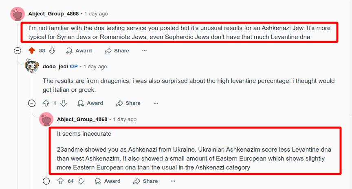
Task: Click dodo_jedi's avatar image
Action: tap(32, 66)
